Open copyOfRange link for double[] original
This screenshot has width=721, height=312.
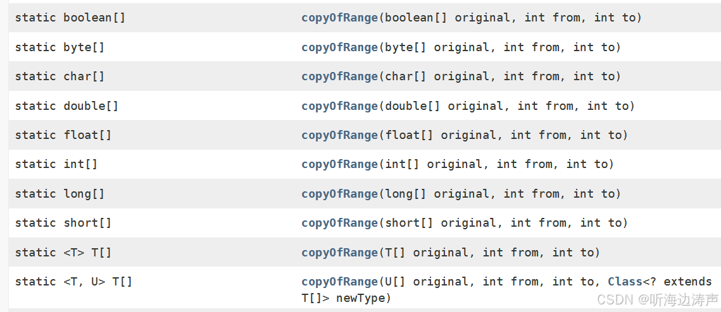[340, 106]
